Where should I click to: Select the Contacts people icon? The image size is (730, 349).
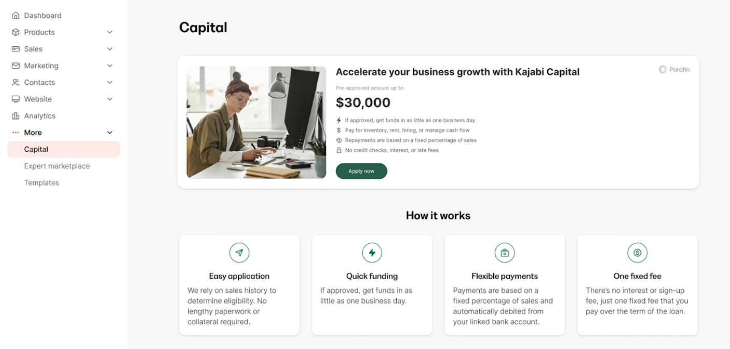point(15,82)
